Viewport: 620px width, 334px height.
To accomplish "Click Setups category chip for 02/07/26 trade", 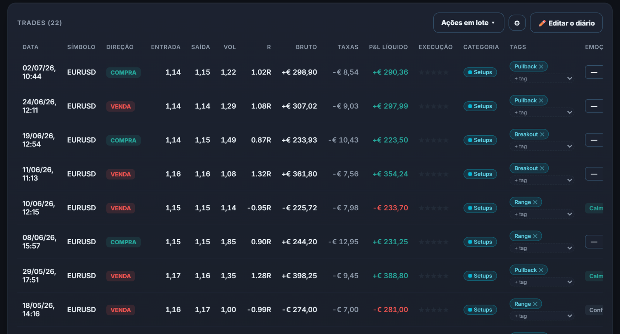I will 480,72.
